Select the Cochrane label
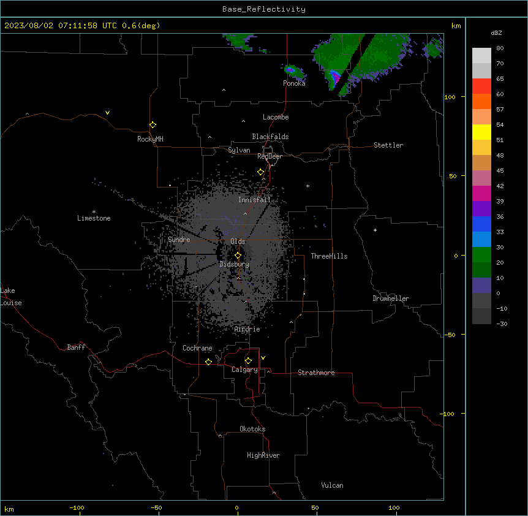The height and width of the screenshot is (516, 528). tap(197, 348)
